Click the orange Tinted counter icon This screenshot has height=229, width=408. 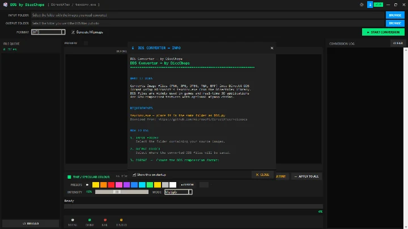tap(121, 220)
